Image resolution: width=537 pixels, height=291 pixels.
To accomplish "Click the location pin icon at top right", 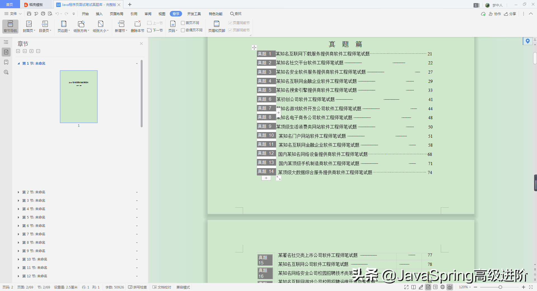I will coord(527,41).
